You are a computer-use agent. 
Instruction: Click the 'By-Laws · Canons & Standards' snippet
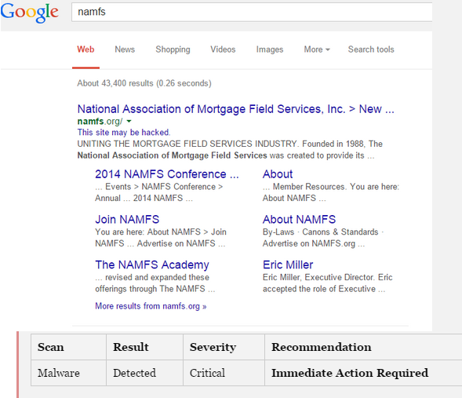[323, 238]
